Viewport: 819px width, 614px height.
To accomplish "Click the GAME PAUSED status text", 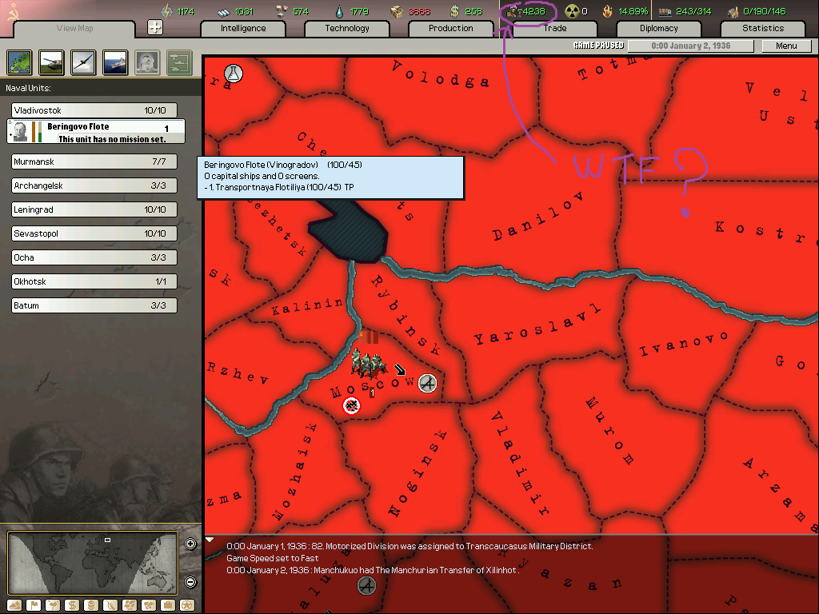I will [598, 46].
